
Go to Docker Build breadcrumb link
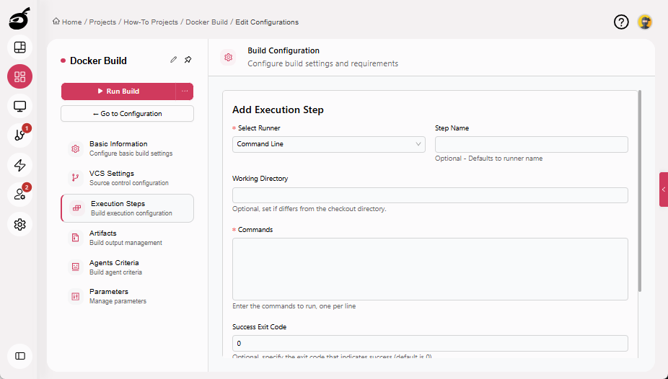(206, 22)
